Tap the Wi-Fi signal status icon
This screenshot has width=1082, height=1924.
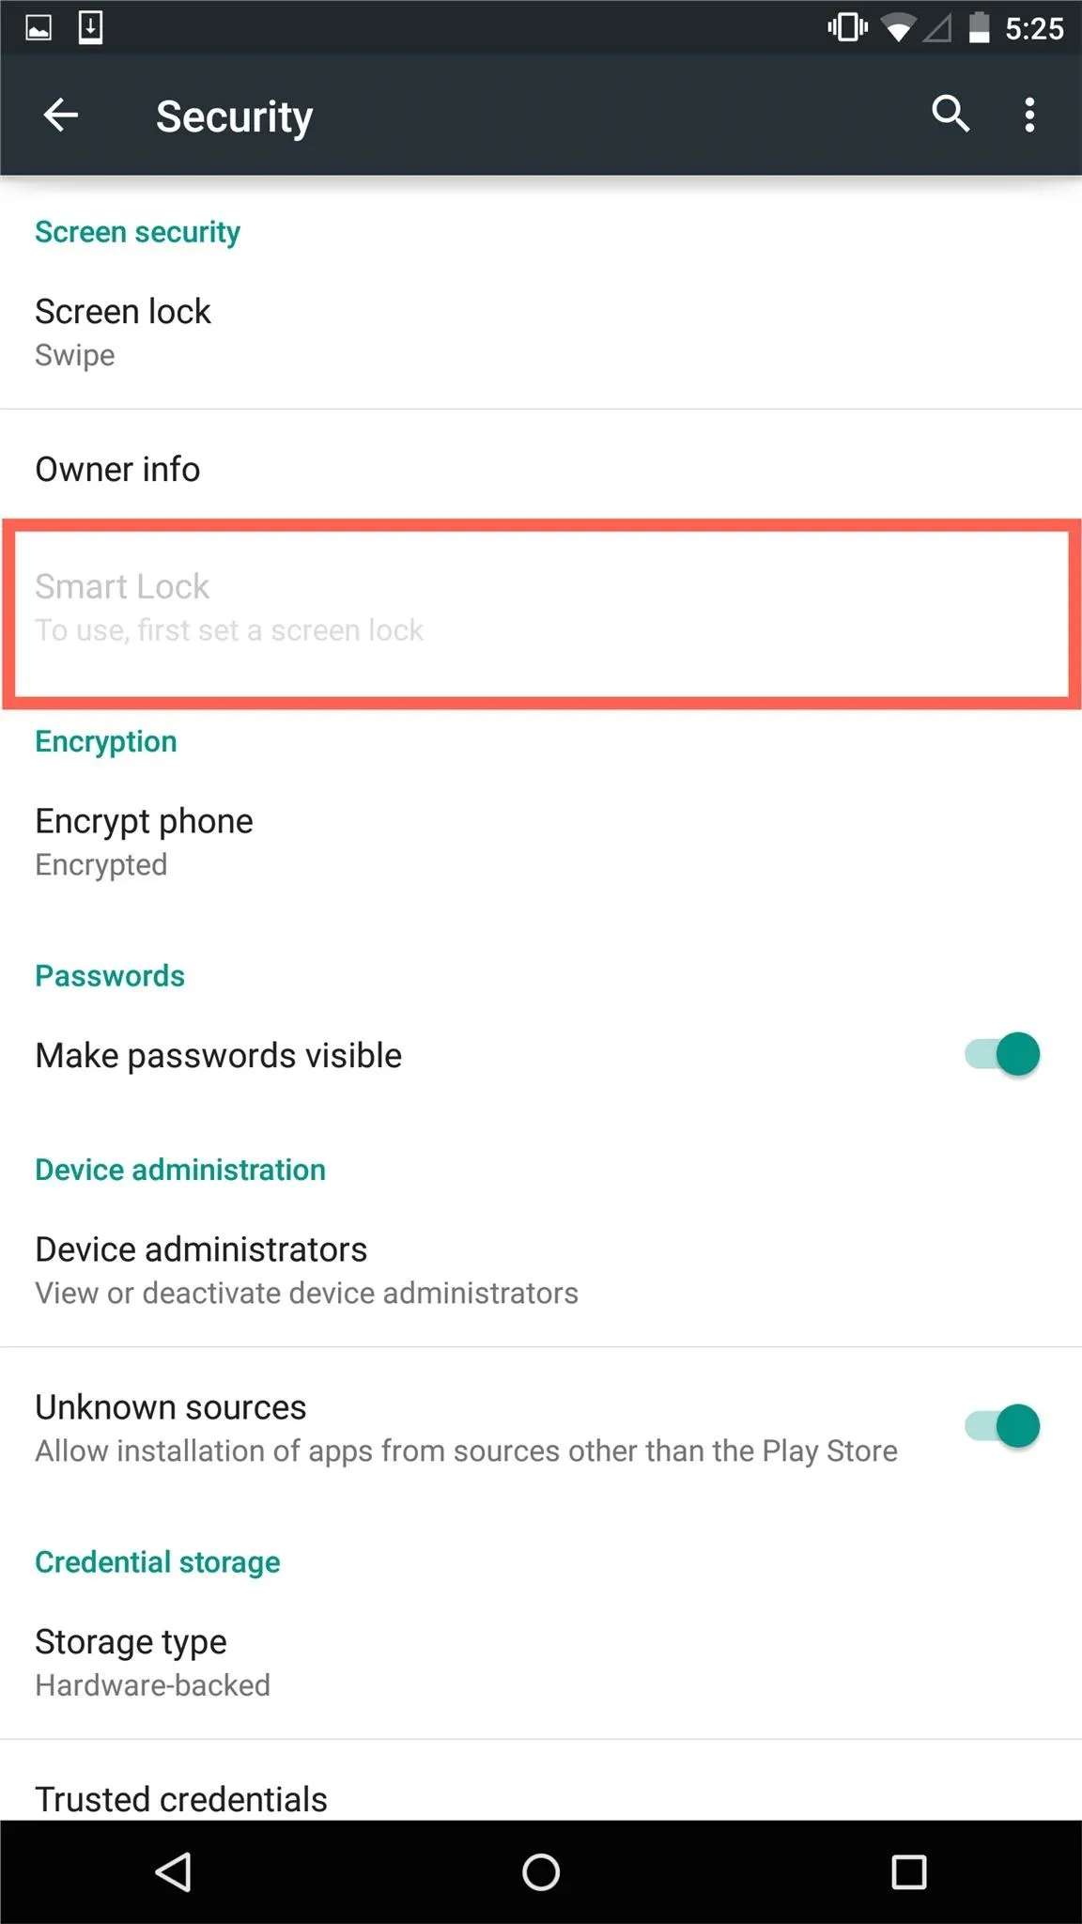pyautogui.click(x=898, y=28)
